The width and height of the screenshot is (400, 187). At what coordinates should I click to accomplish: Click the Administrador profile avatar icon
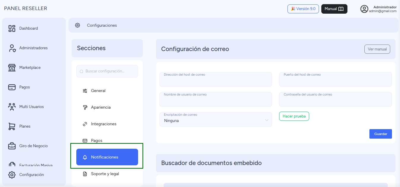pyautogui.click(x=364, y=9)
